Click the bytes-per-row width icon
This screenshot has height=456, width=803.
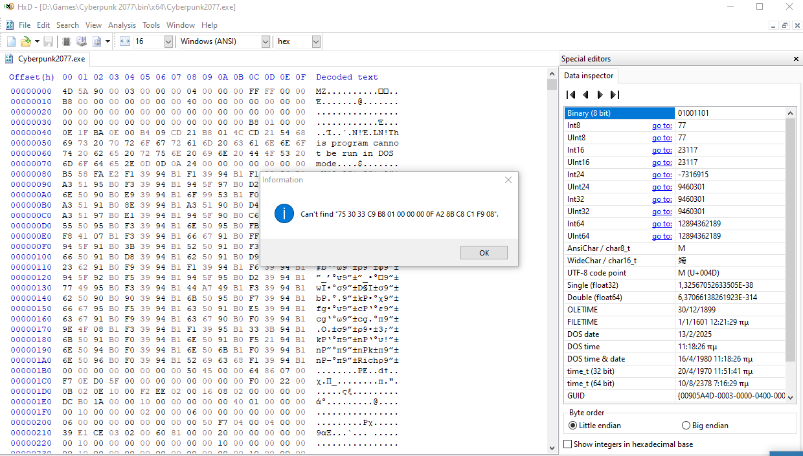[126, 41]
